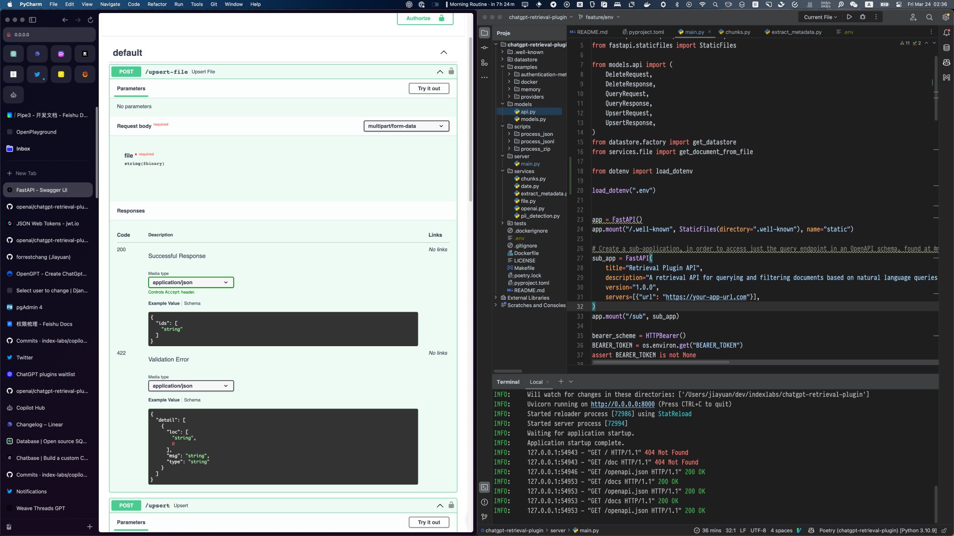954x536 pixels.
Task: Expand the tests folder in project tree
Action: (503, 223)
